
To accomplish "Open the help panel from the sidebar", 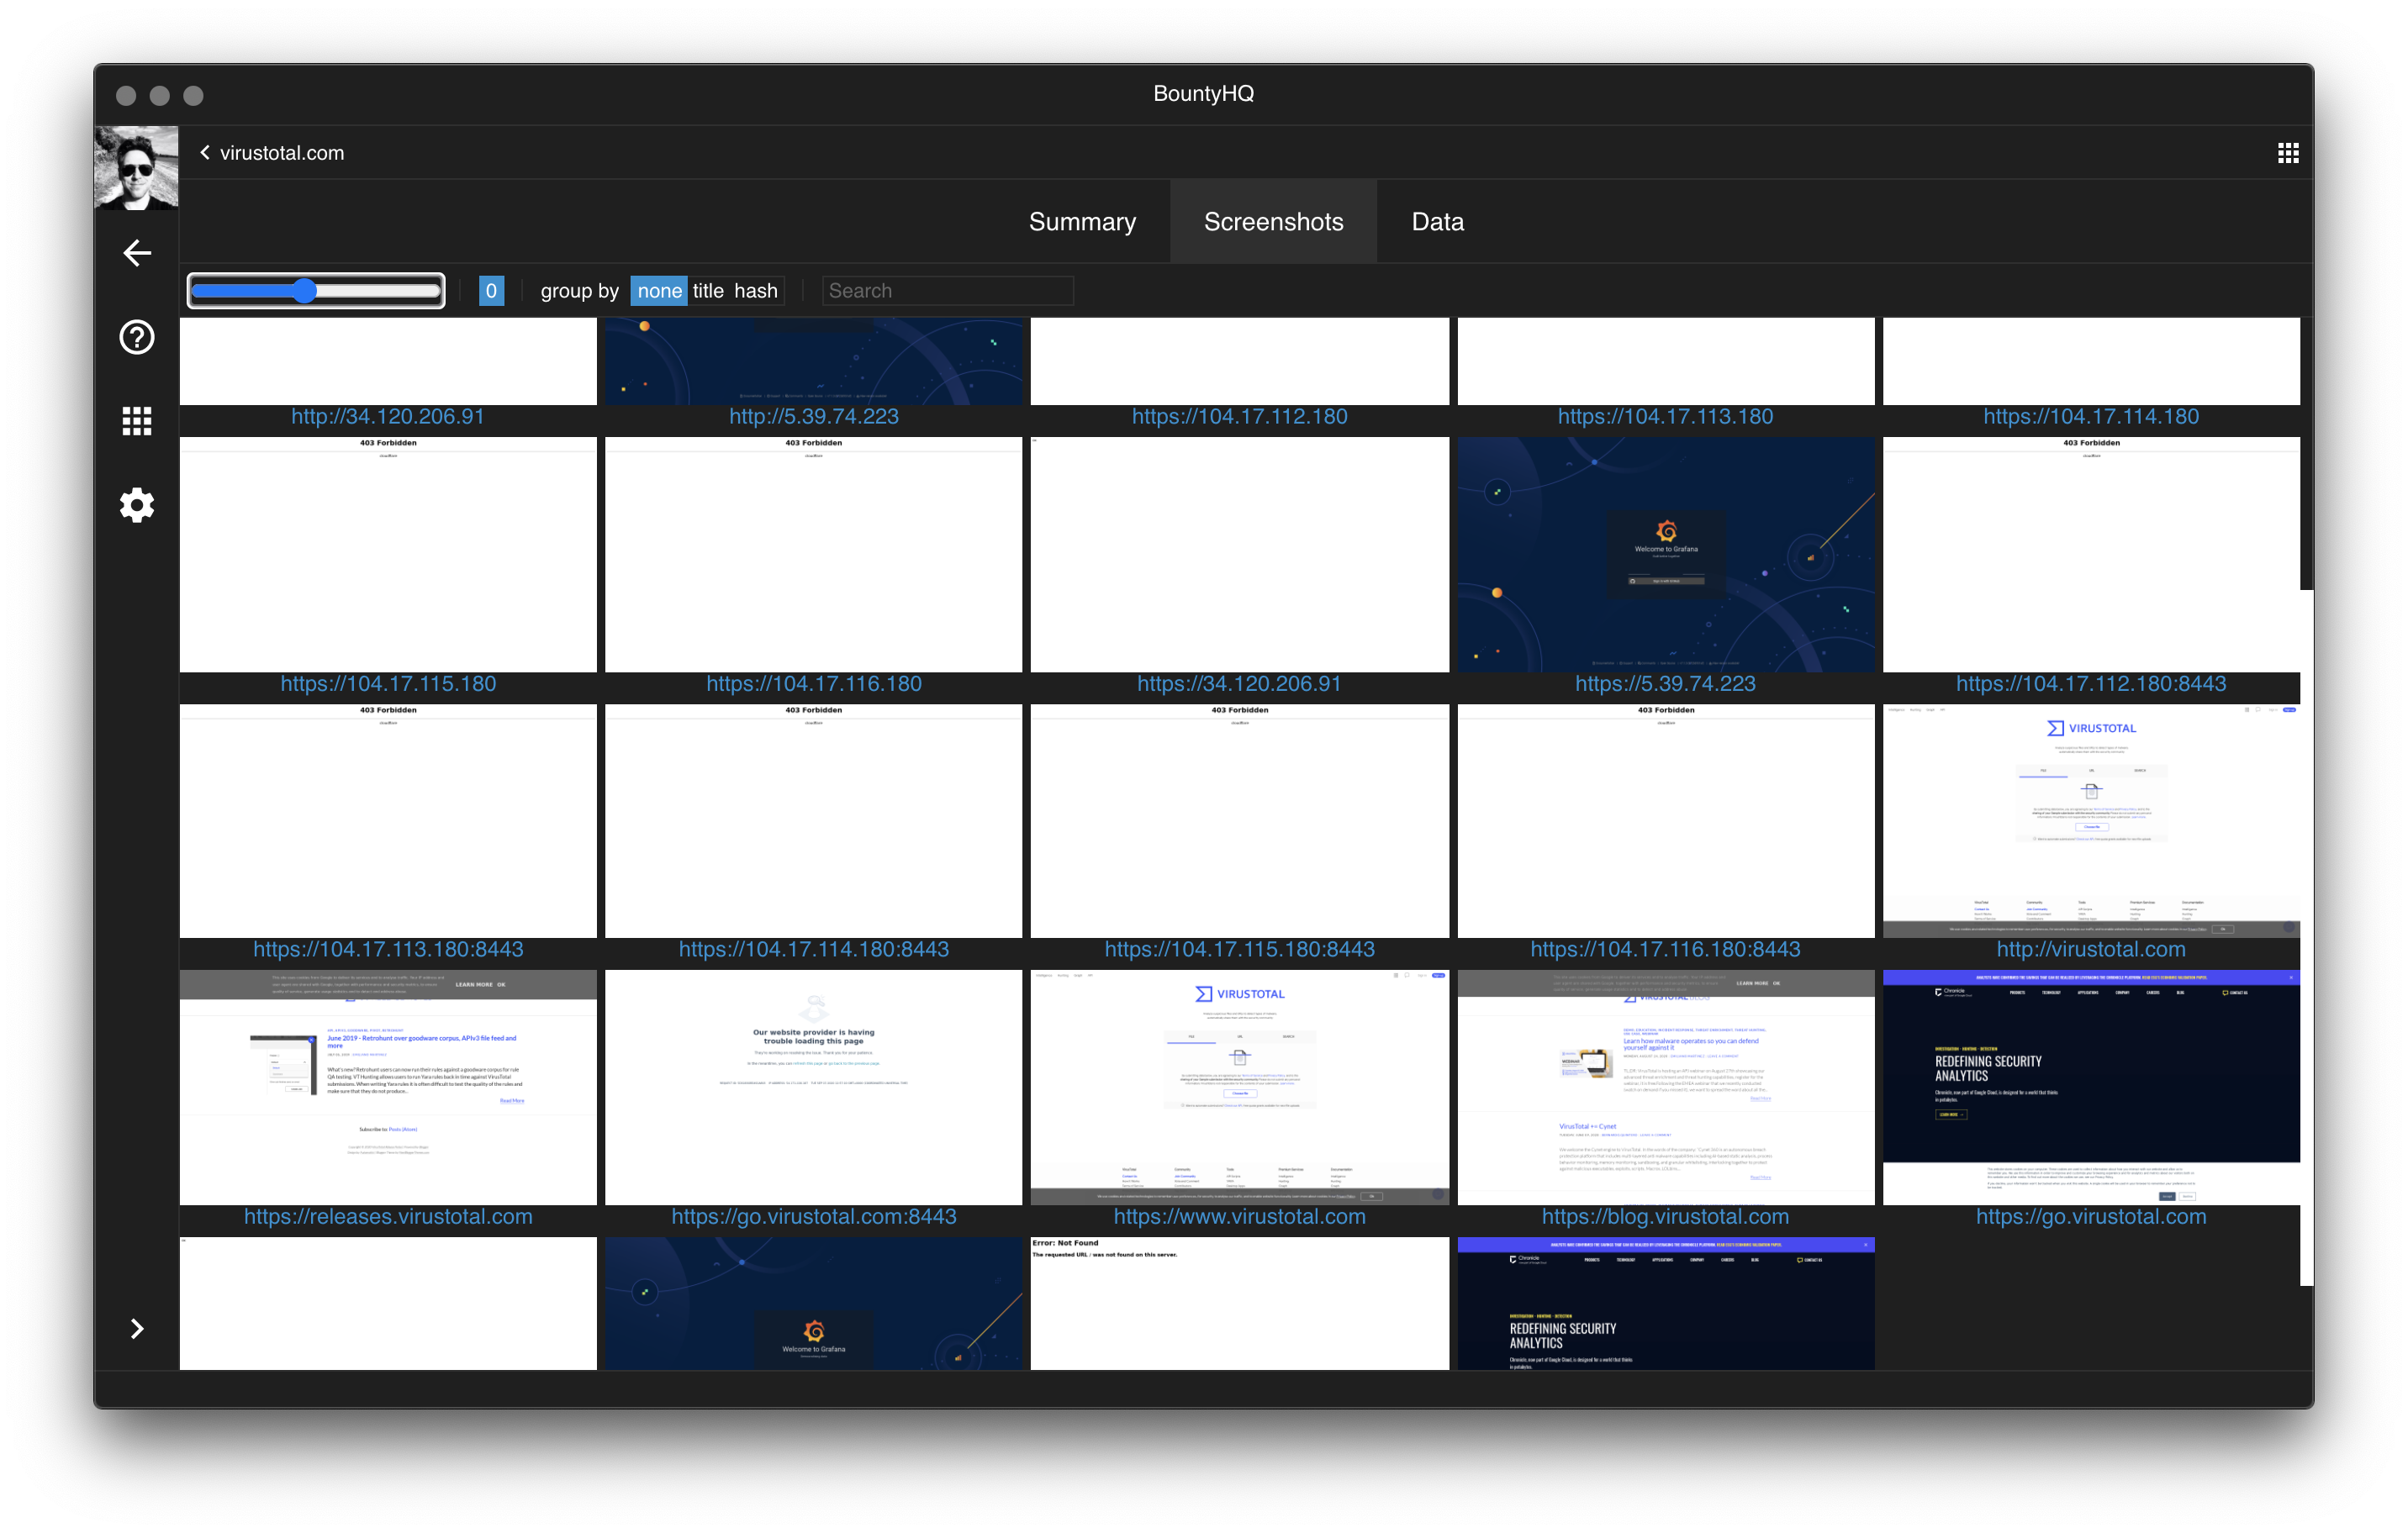I will [x=136, y=338].
